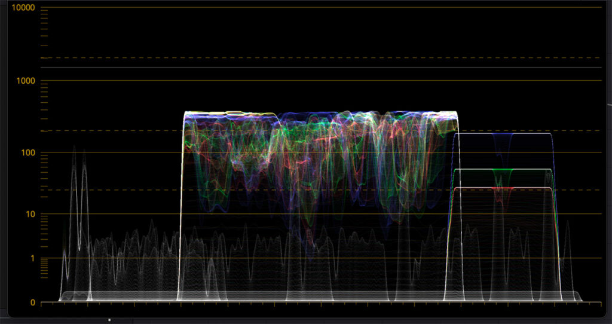Click the 0 baseline scale label
Image resolution: width=612 pixels, height=324 pixels.
click(33, 302)
